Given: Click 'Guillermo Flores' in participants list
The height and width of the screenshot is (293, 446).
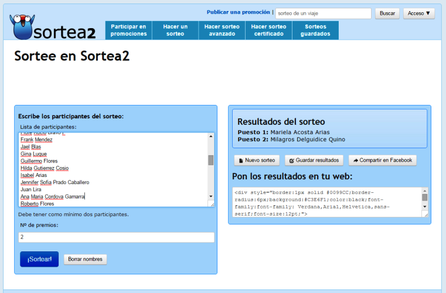Looking at the screenshot, I should click(x=39, y=161).
